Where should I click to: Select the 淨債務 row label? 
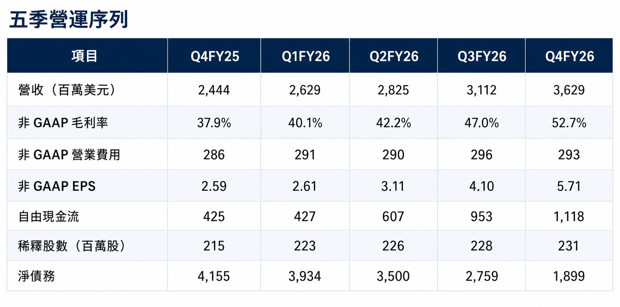37,276
